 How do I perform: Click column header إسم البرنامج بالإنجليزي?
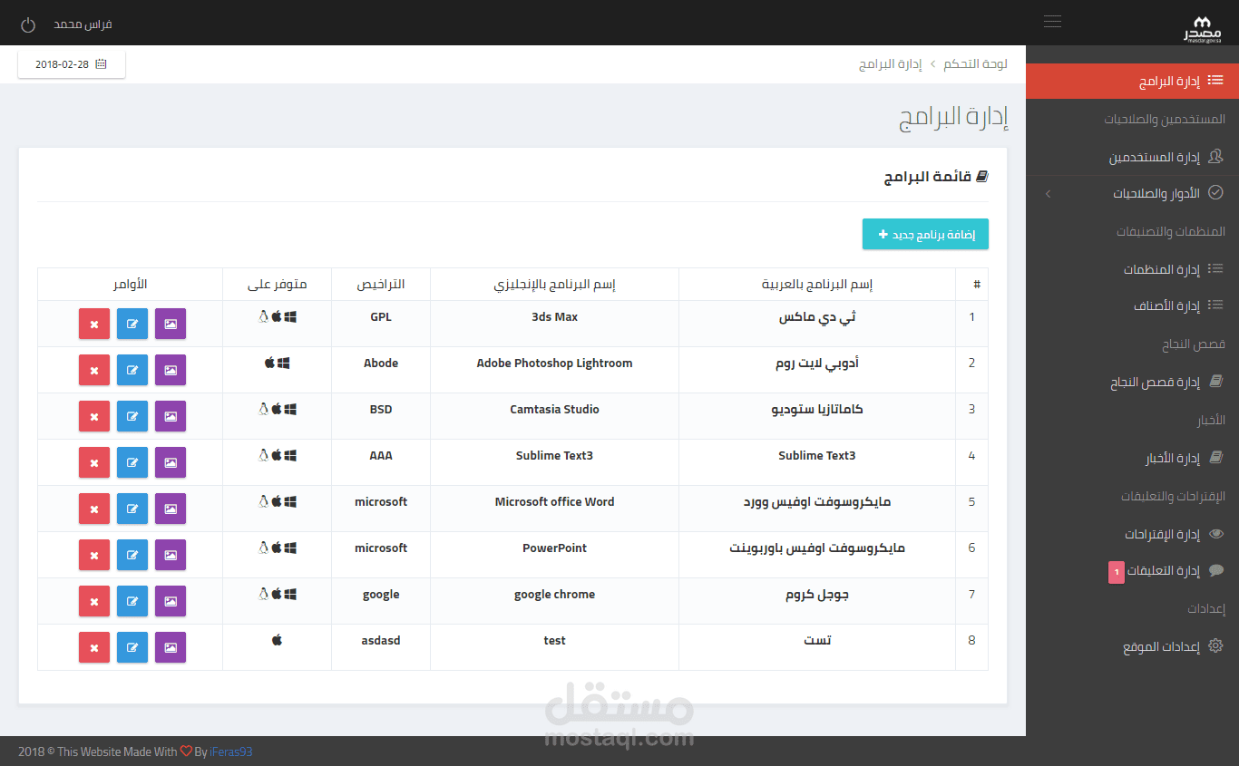pyautogui.click(x=554, y=285)
